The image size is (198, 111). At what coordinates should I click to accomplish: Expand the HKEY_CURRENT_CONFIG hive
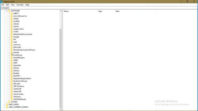coord(5,107)
